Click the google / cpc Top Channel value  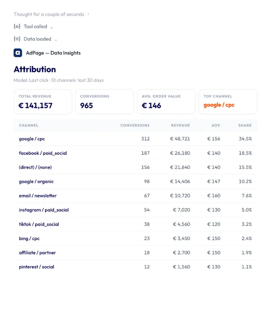coord(219,105)
